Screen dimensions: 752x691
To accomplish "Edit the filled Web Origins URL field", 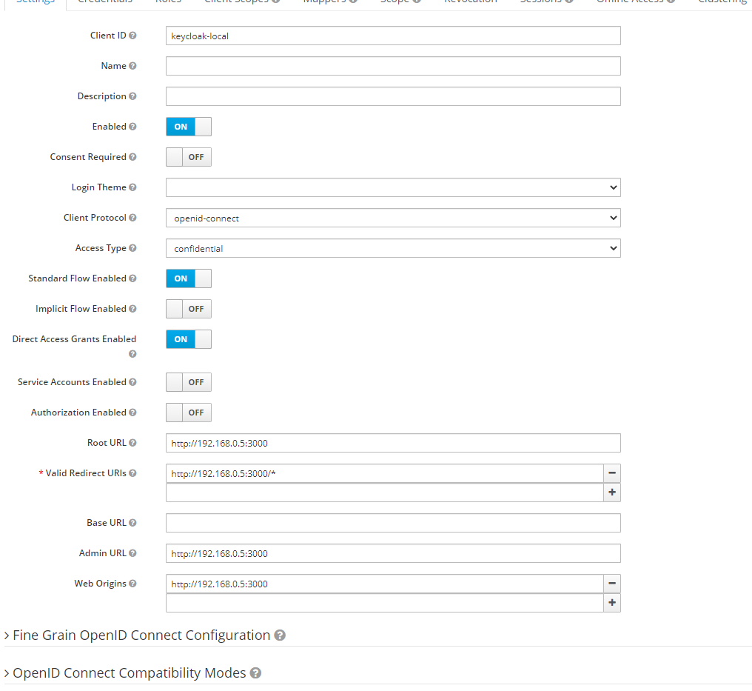I will 385,584.
